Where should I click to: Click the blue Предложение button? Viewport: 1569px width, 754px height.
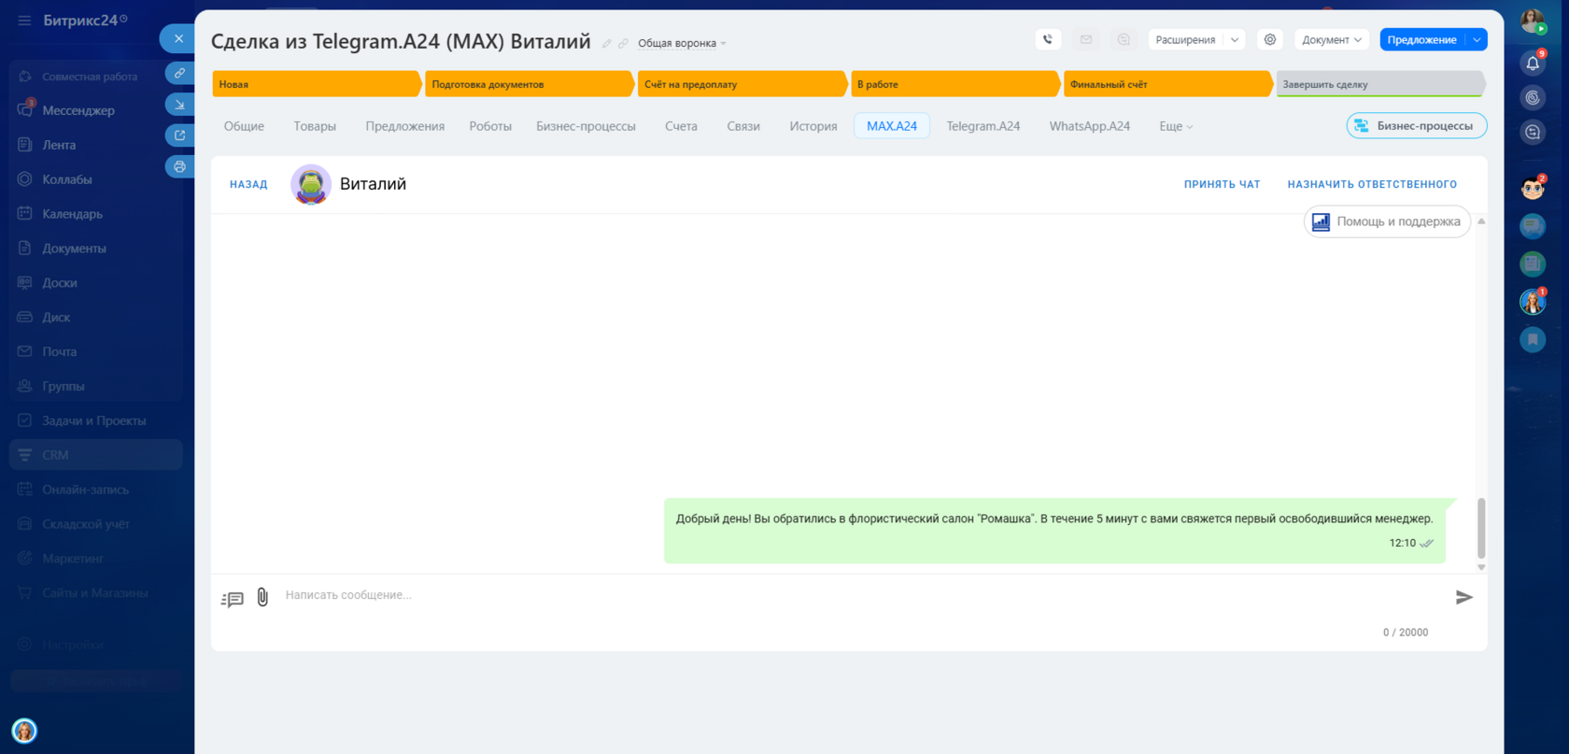pyautogui.click(x=1422, y=39)
